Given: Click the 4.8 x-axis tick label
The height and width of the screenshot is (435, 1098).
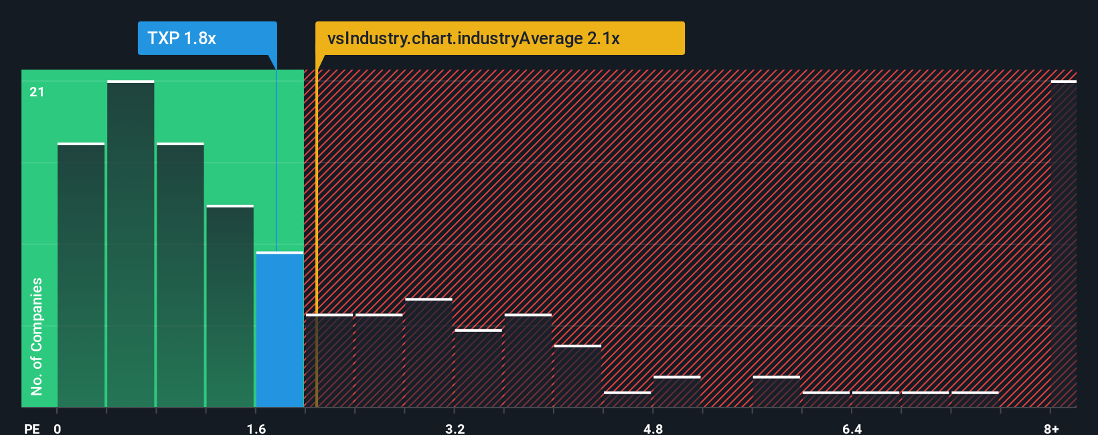Looking at the screenshot, I should pyautogui.click(x=653, y=428).
